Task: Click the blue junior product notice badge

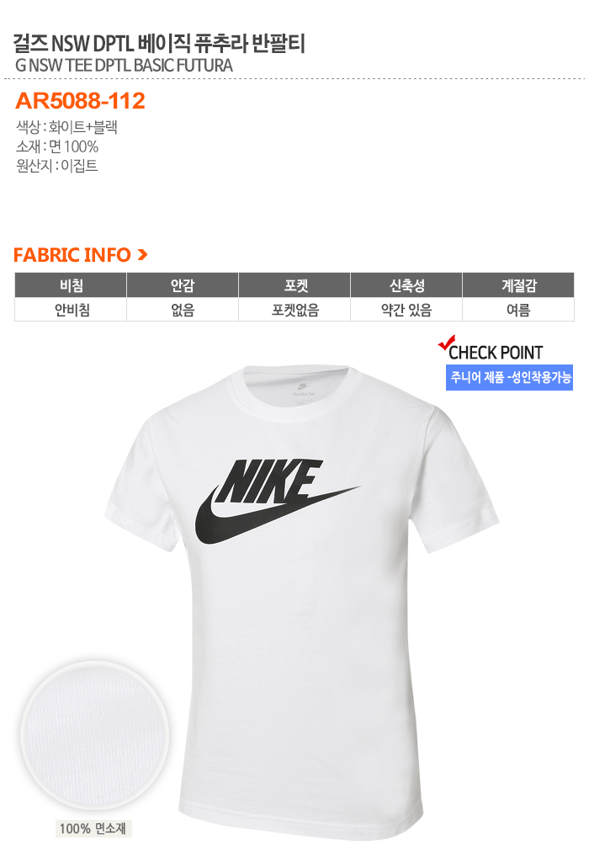Action: tap(509, 377)
